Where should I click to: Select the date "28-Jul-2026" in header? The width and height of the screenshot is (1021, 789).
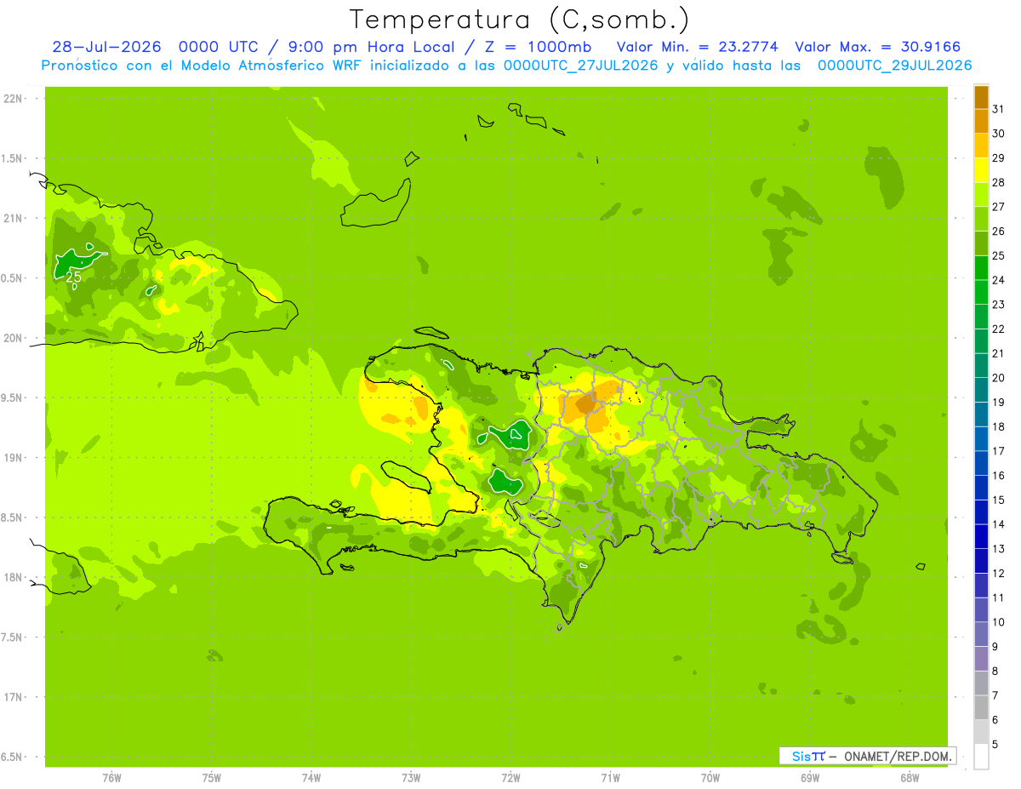(106, 47)
